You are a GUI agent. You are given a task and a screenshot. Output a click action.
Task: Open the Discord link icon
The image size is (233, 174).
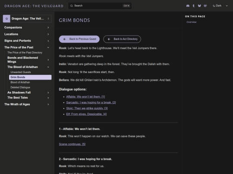188,6
